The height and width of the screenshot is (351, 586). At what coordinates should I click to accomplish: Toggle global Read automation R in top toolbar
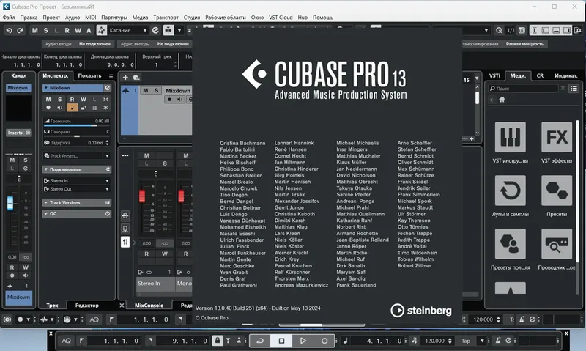(x=67, y=30)
